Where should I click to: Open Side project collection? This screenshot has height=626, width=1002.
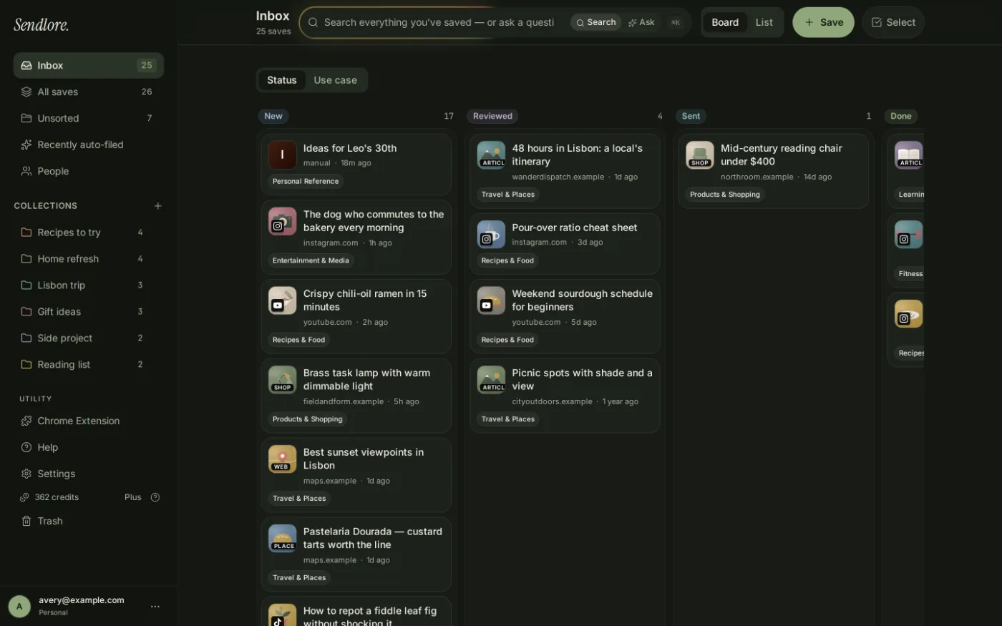click(x=89, y=338)
